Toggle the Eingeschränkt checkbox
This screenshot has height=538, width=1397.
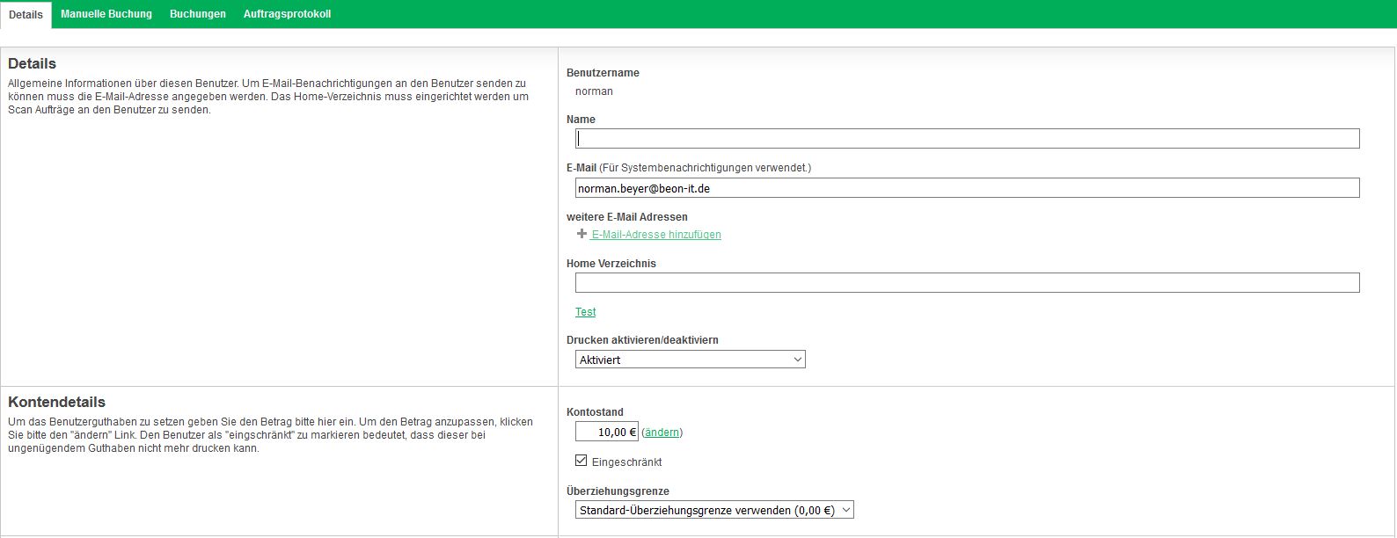(581, 461)
